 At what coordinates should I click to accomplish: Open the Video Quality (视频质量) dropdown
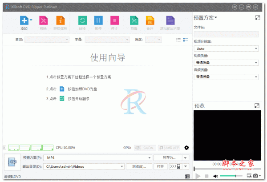[x=226, y=63]
